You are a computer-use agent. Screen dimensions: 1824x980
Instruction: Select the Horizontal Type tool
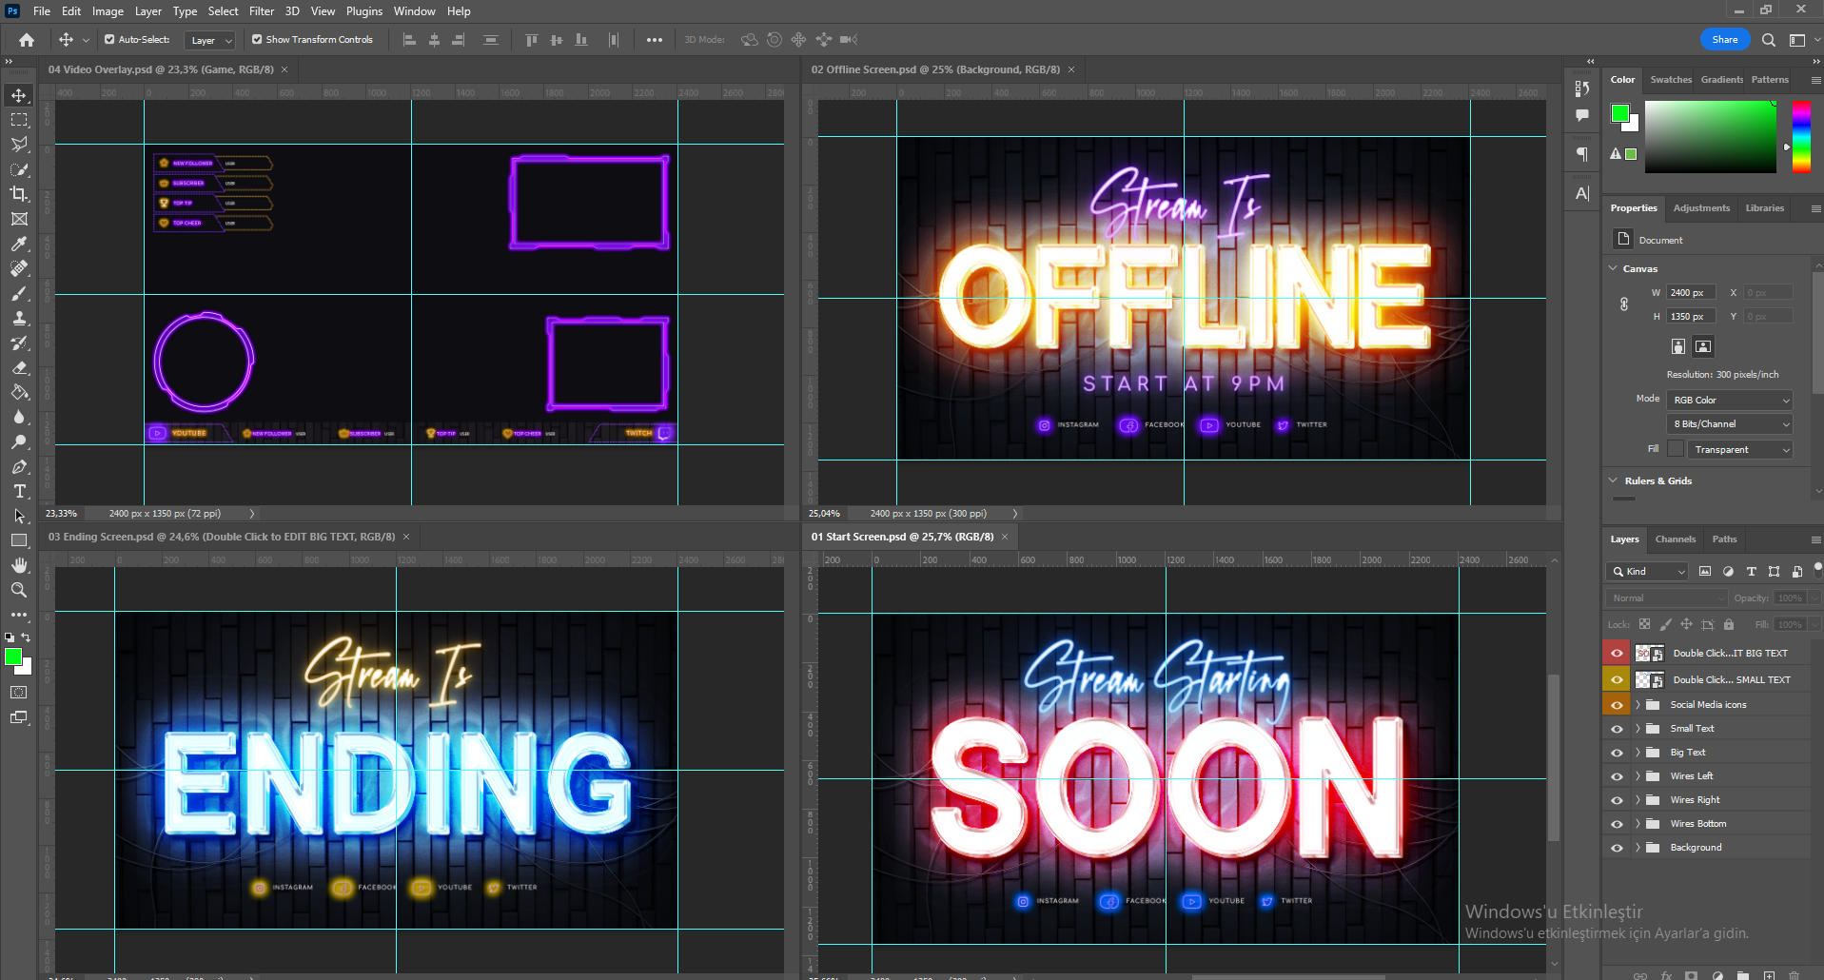tap(19, 491)
